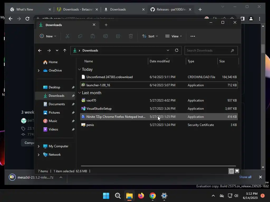
Task: Go up one folder level
Action: point(65,50)
